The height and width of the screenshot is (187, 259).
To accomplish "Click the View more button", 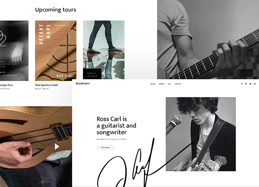I will click(x=105, y=148).
